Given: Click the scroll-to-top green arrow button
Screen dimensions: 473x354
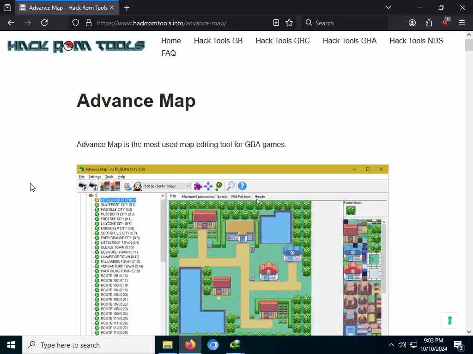Looking at the screenshot, I should tap(450, 320).
